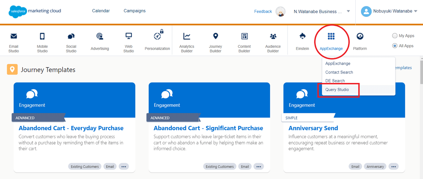This screenshot has height=179, width=423.
Task: Click the Feedback link
Action: pyautogui.click(x=263, y=12)
